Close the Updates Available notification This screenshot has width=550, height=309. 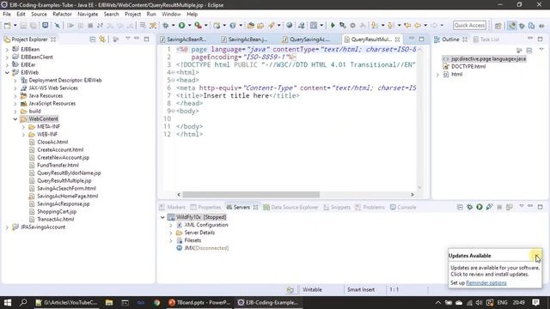click(x=536, y=256)
